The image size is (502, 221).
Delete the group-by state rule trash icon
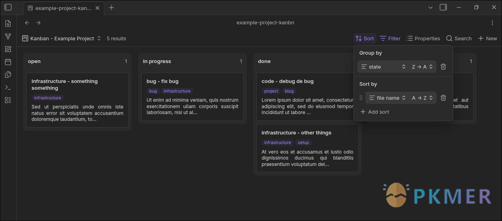click(443, 67)
